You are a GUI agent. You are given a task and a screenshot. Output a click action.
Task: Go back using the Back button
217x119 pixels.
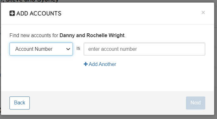coord(20,103)
